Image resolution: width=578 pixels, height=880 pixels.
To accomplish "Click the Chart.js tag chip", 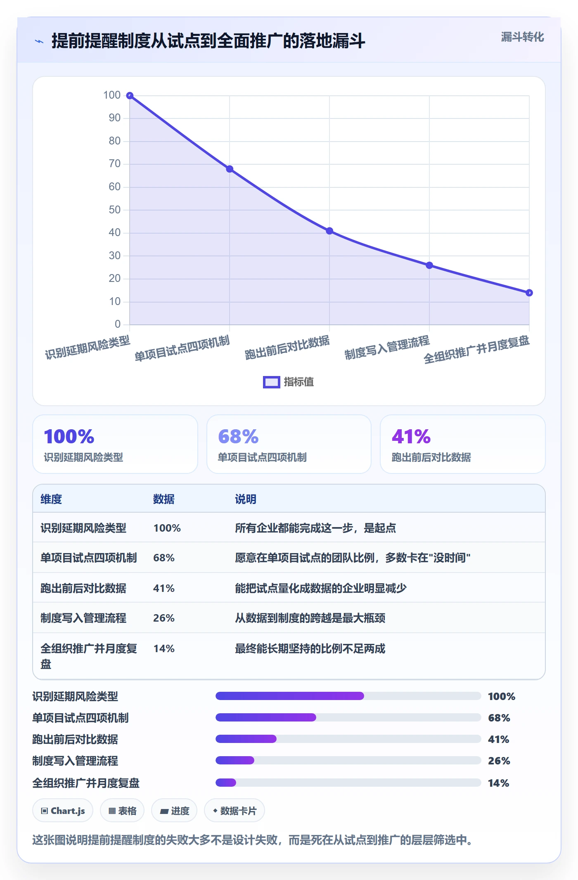I will 63,811.
